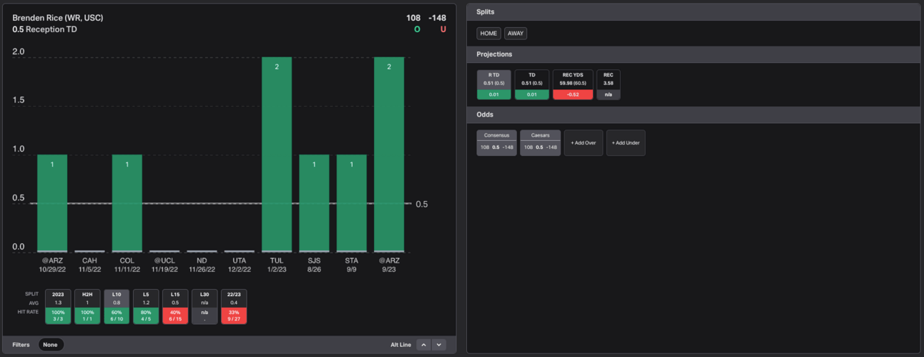924x357 pixels.
Task: Click the Add Under odds button
Action: coord(626,143)
